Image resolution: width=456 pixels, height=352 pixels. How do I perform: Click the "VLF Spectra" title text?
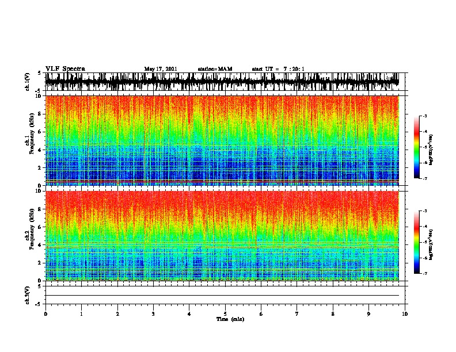tap(65, 69)
